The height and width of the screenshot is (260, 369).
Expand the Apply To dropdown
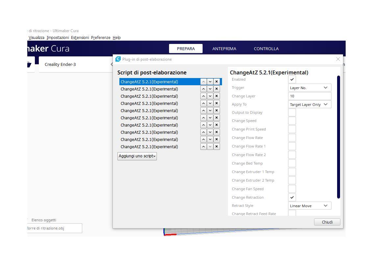tap(309, 104)
